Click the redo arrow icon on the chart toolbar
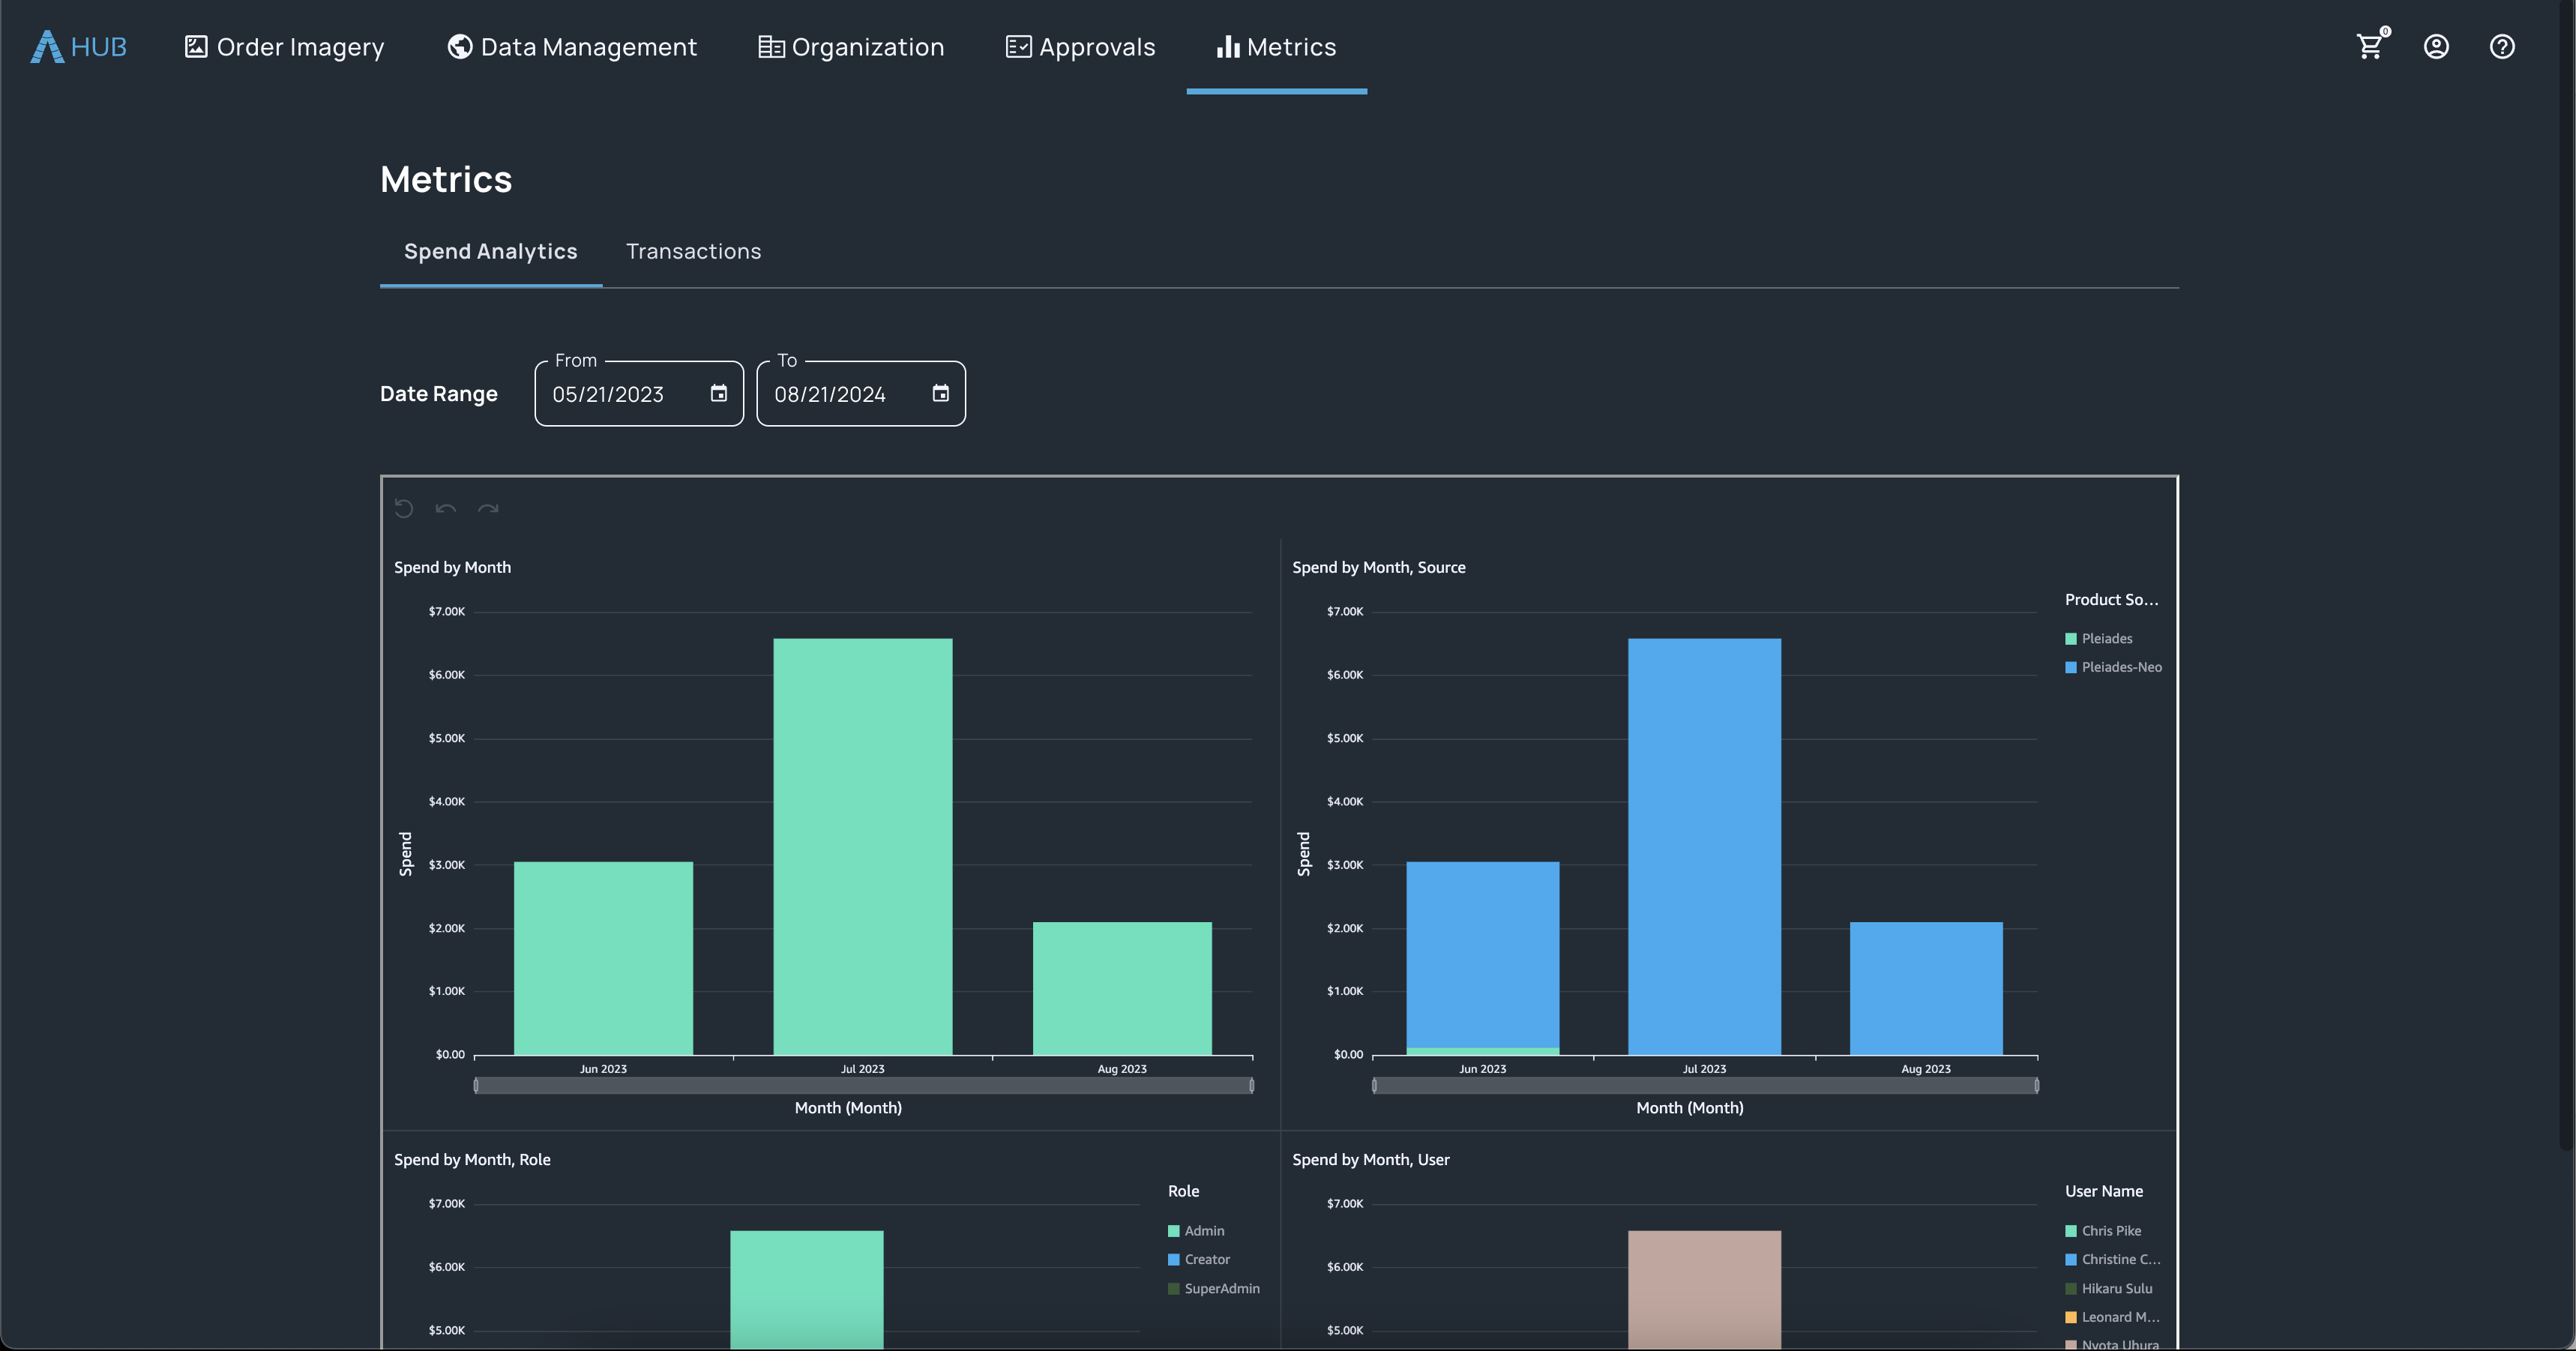This screenshot has height=1351, width=2576. point(489,508)
